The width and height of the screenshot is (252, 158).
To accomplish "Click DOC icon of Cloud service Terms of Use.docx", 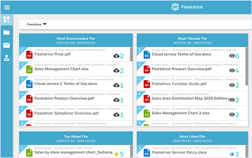I will 147,54.
